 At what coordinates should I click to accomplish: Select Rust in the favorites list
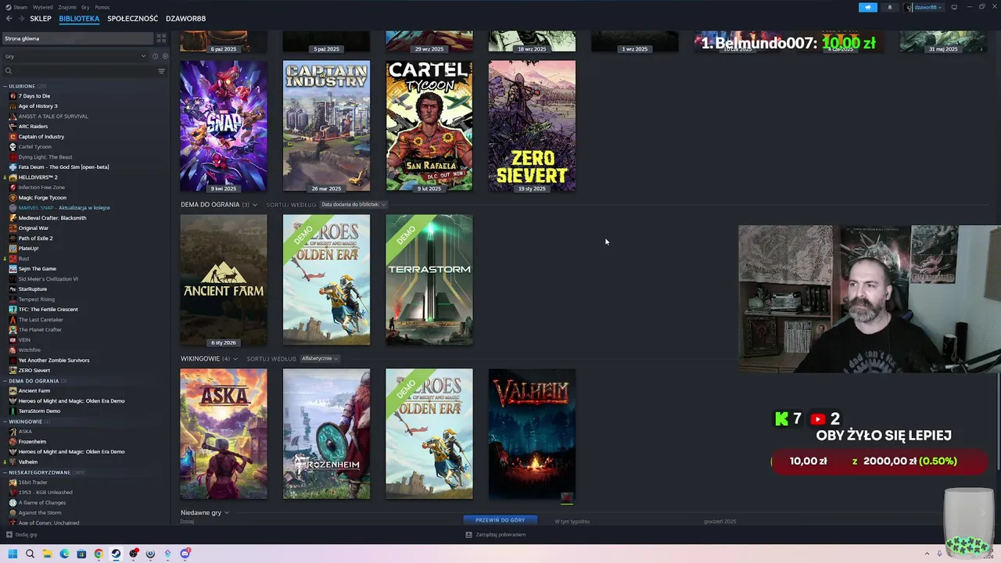[x=23, y=259]
